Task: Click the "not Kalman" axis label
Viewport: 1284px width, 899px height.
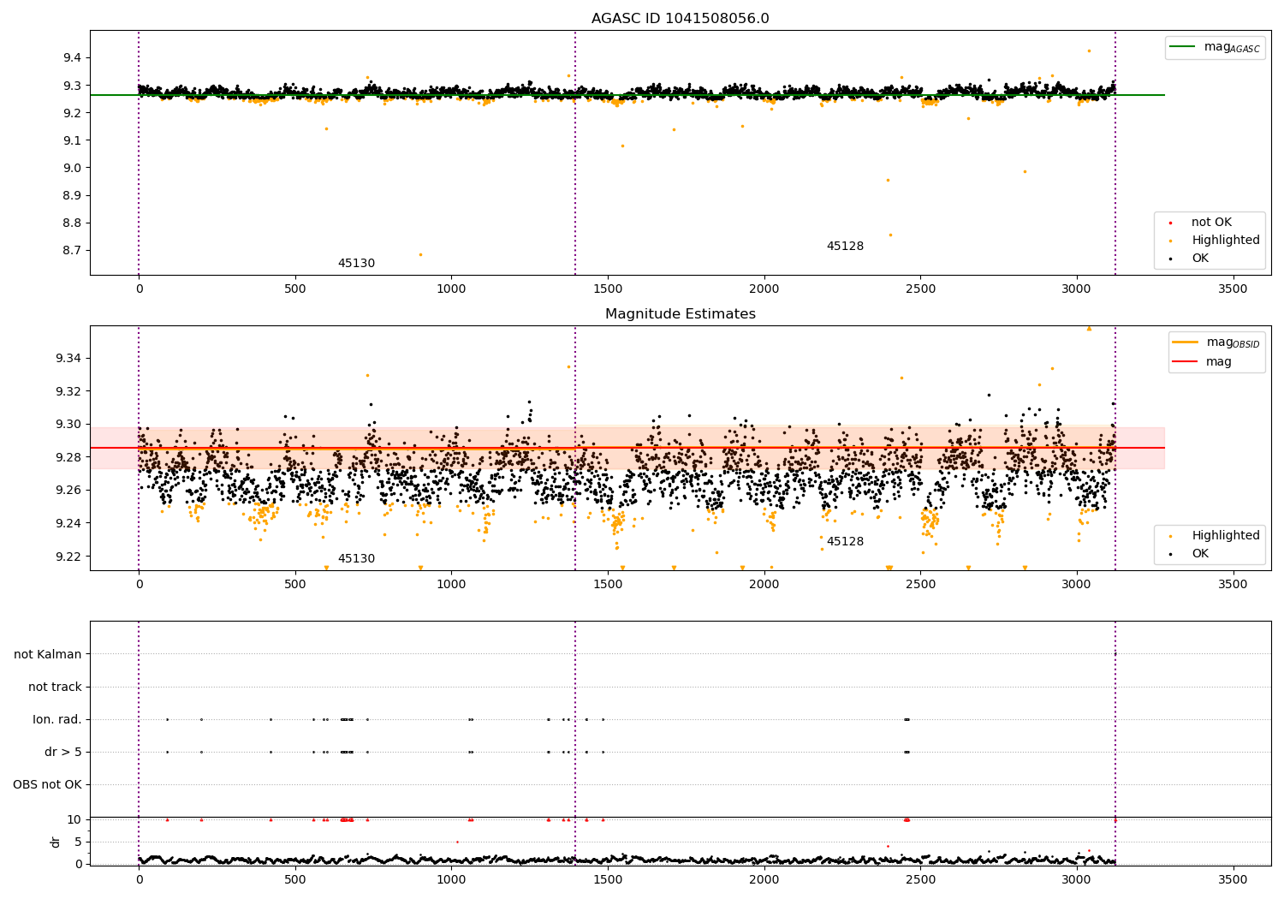Action: coord(48,654)
